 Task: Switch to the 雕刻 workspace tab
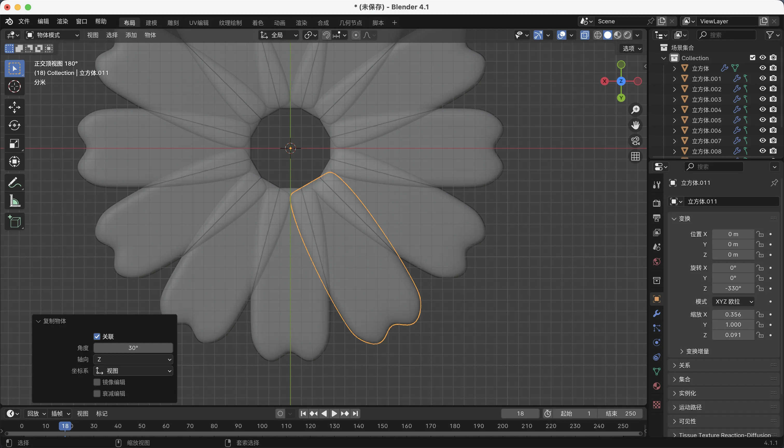[173, 23]
